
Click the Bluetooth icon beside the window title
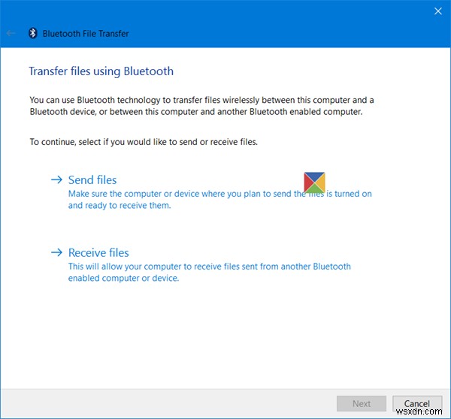pyautogui.click(x=33, y=33)
